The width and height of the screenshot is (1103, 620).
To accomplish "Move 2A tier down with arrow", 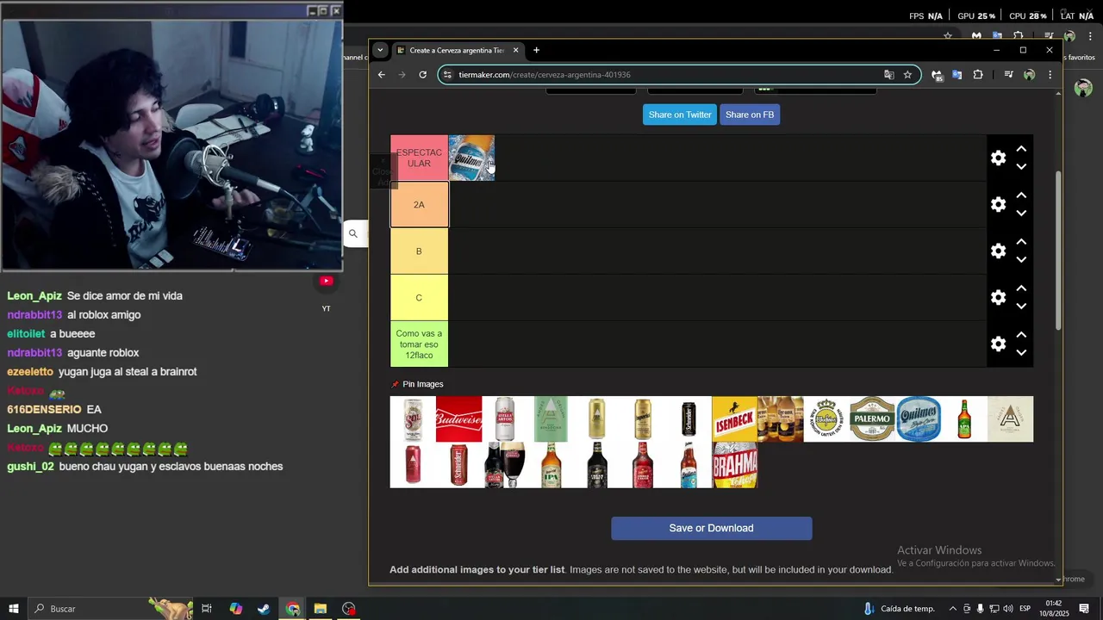I will (1021, 214).
